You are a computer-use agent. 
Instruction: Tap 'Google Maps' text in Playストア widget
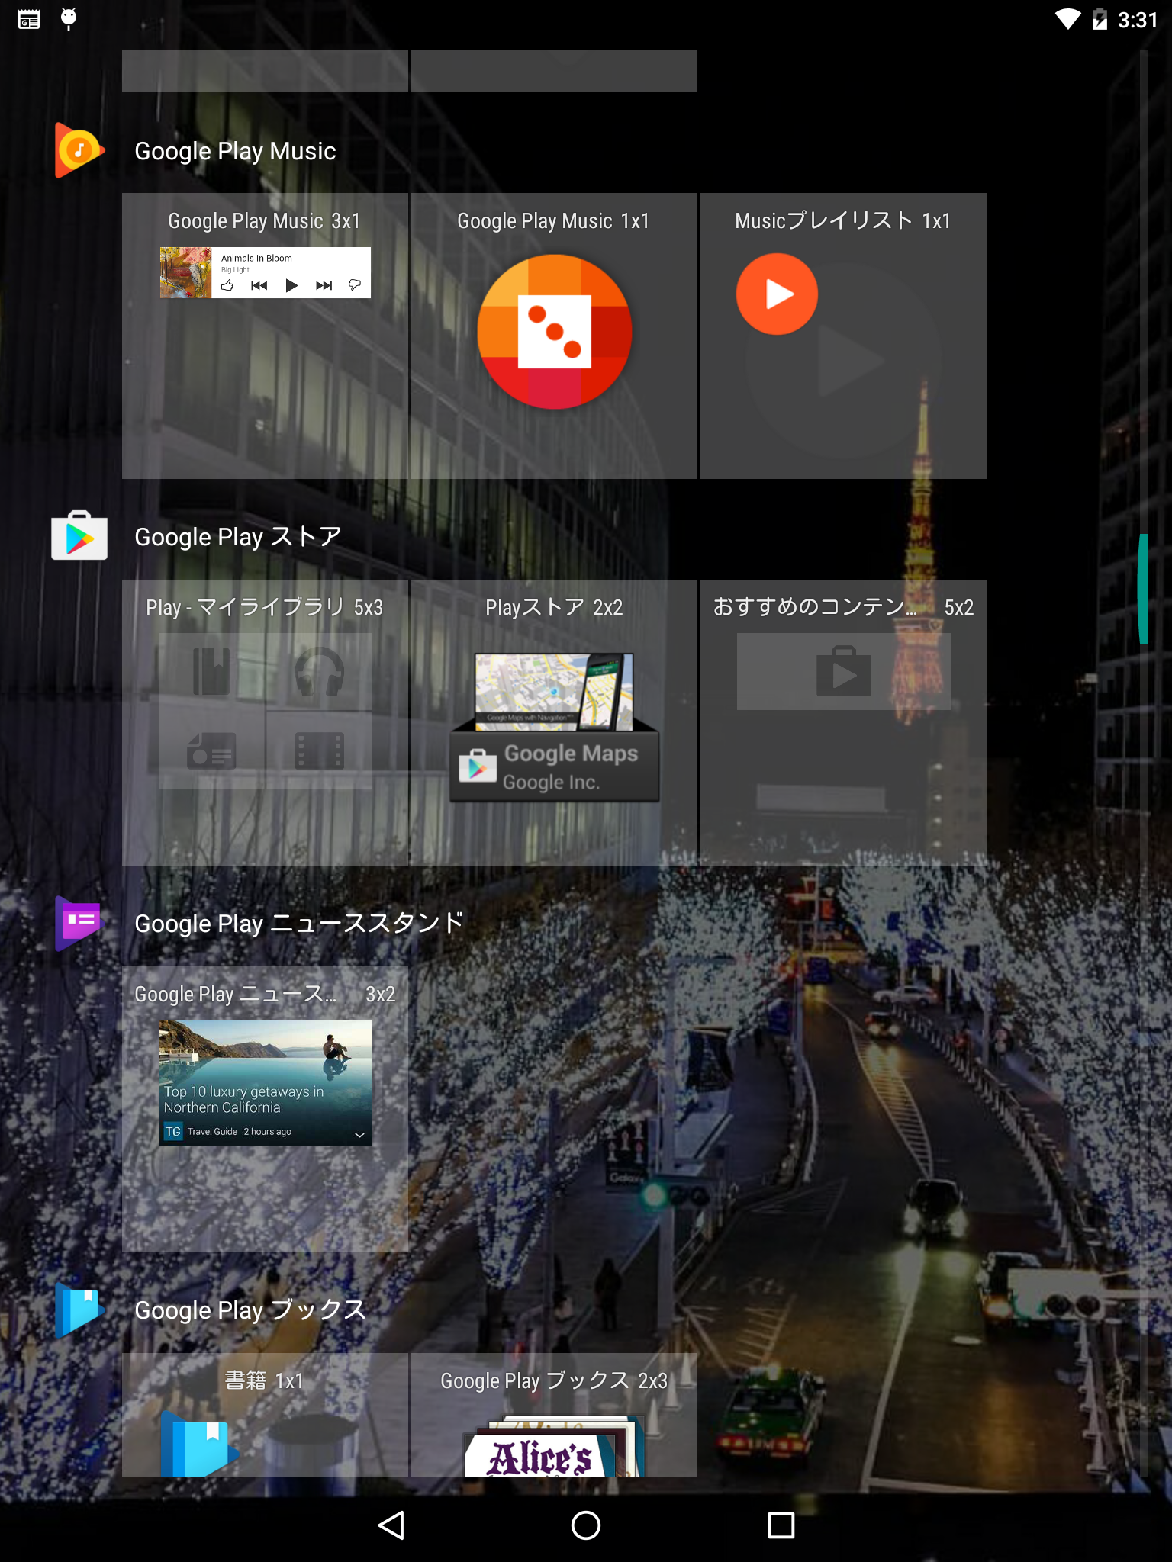coord(571,754)
